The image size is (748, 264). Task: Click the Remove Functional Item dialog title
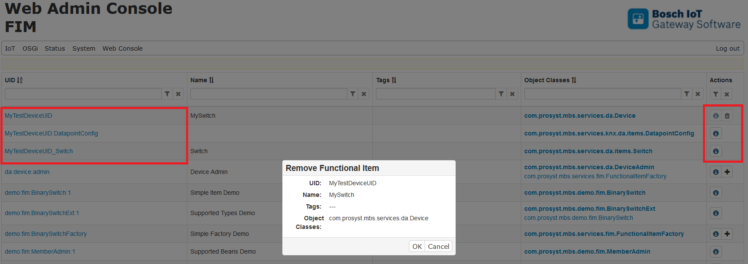pos(332,168)
